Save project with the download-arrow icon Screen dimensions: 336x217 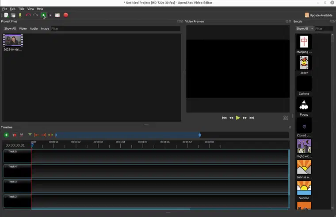tap(20, 15)
